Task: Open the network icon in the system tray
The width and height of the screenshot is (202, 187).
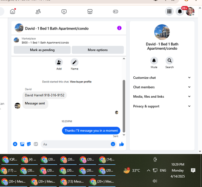Action: [155, 170]
